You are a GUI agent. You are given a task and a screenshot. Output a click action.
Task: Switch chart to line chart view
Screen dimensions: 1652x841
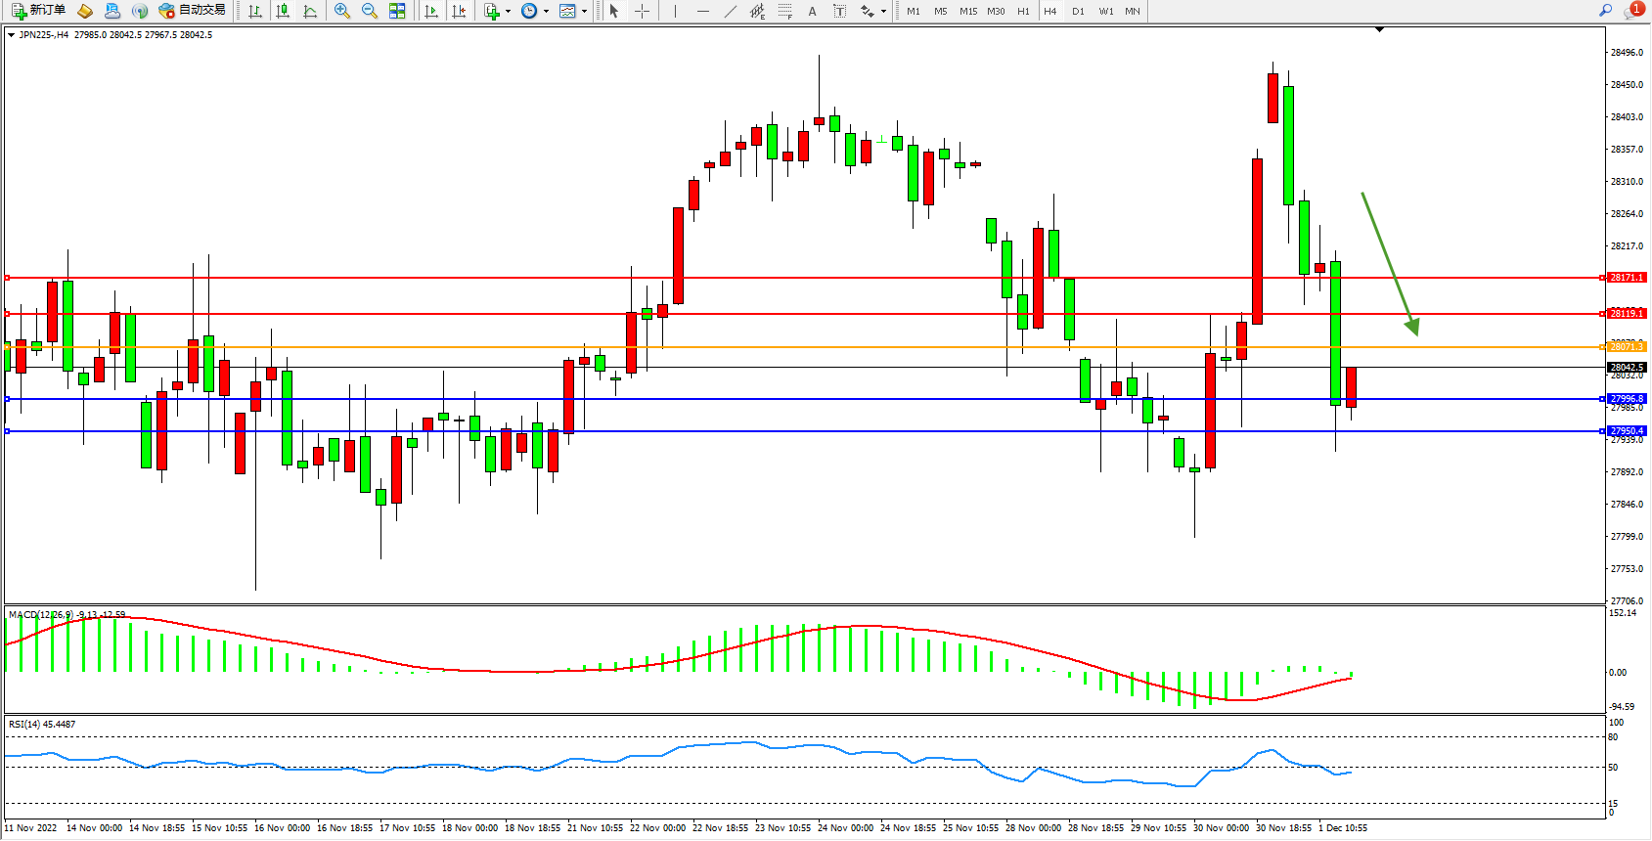coord(310,11)
